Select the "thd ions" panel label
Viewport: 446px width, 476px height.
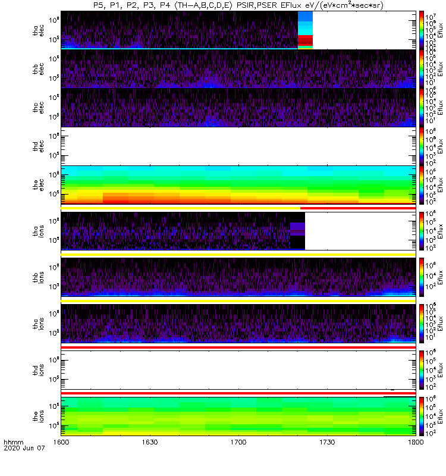38,370
